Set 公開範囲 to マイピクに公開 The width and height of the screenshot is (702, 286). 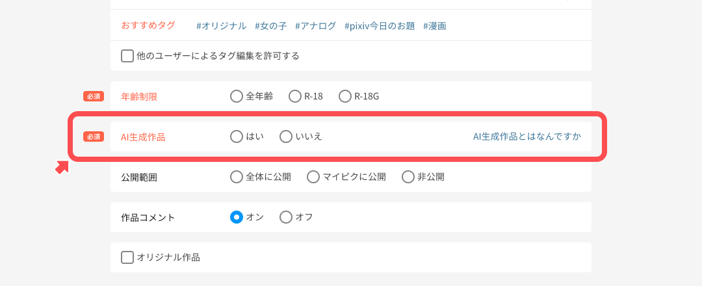pyautogui.click(x=313, y=177)
